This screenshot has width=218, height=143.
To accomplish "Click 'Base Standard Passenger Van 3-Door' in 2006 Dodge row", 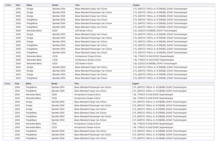I will 94,12.
